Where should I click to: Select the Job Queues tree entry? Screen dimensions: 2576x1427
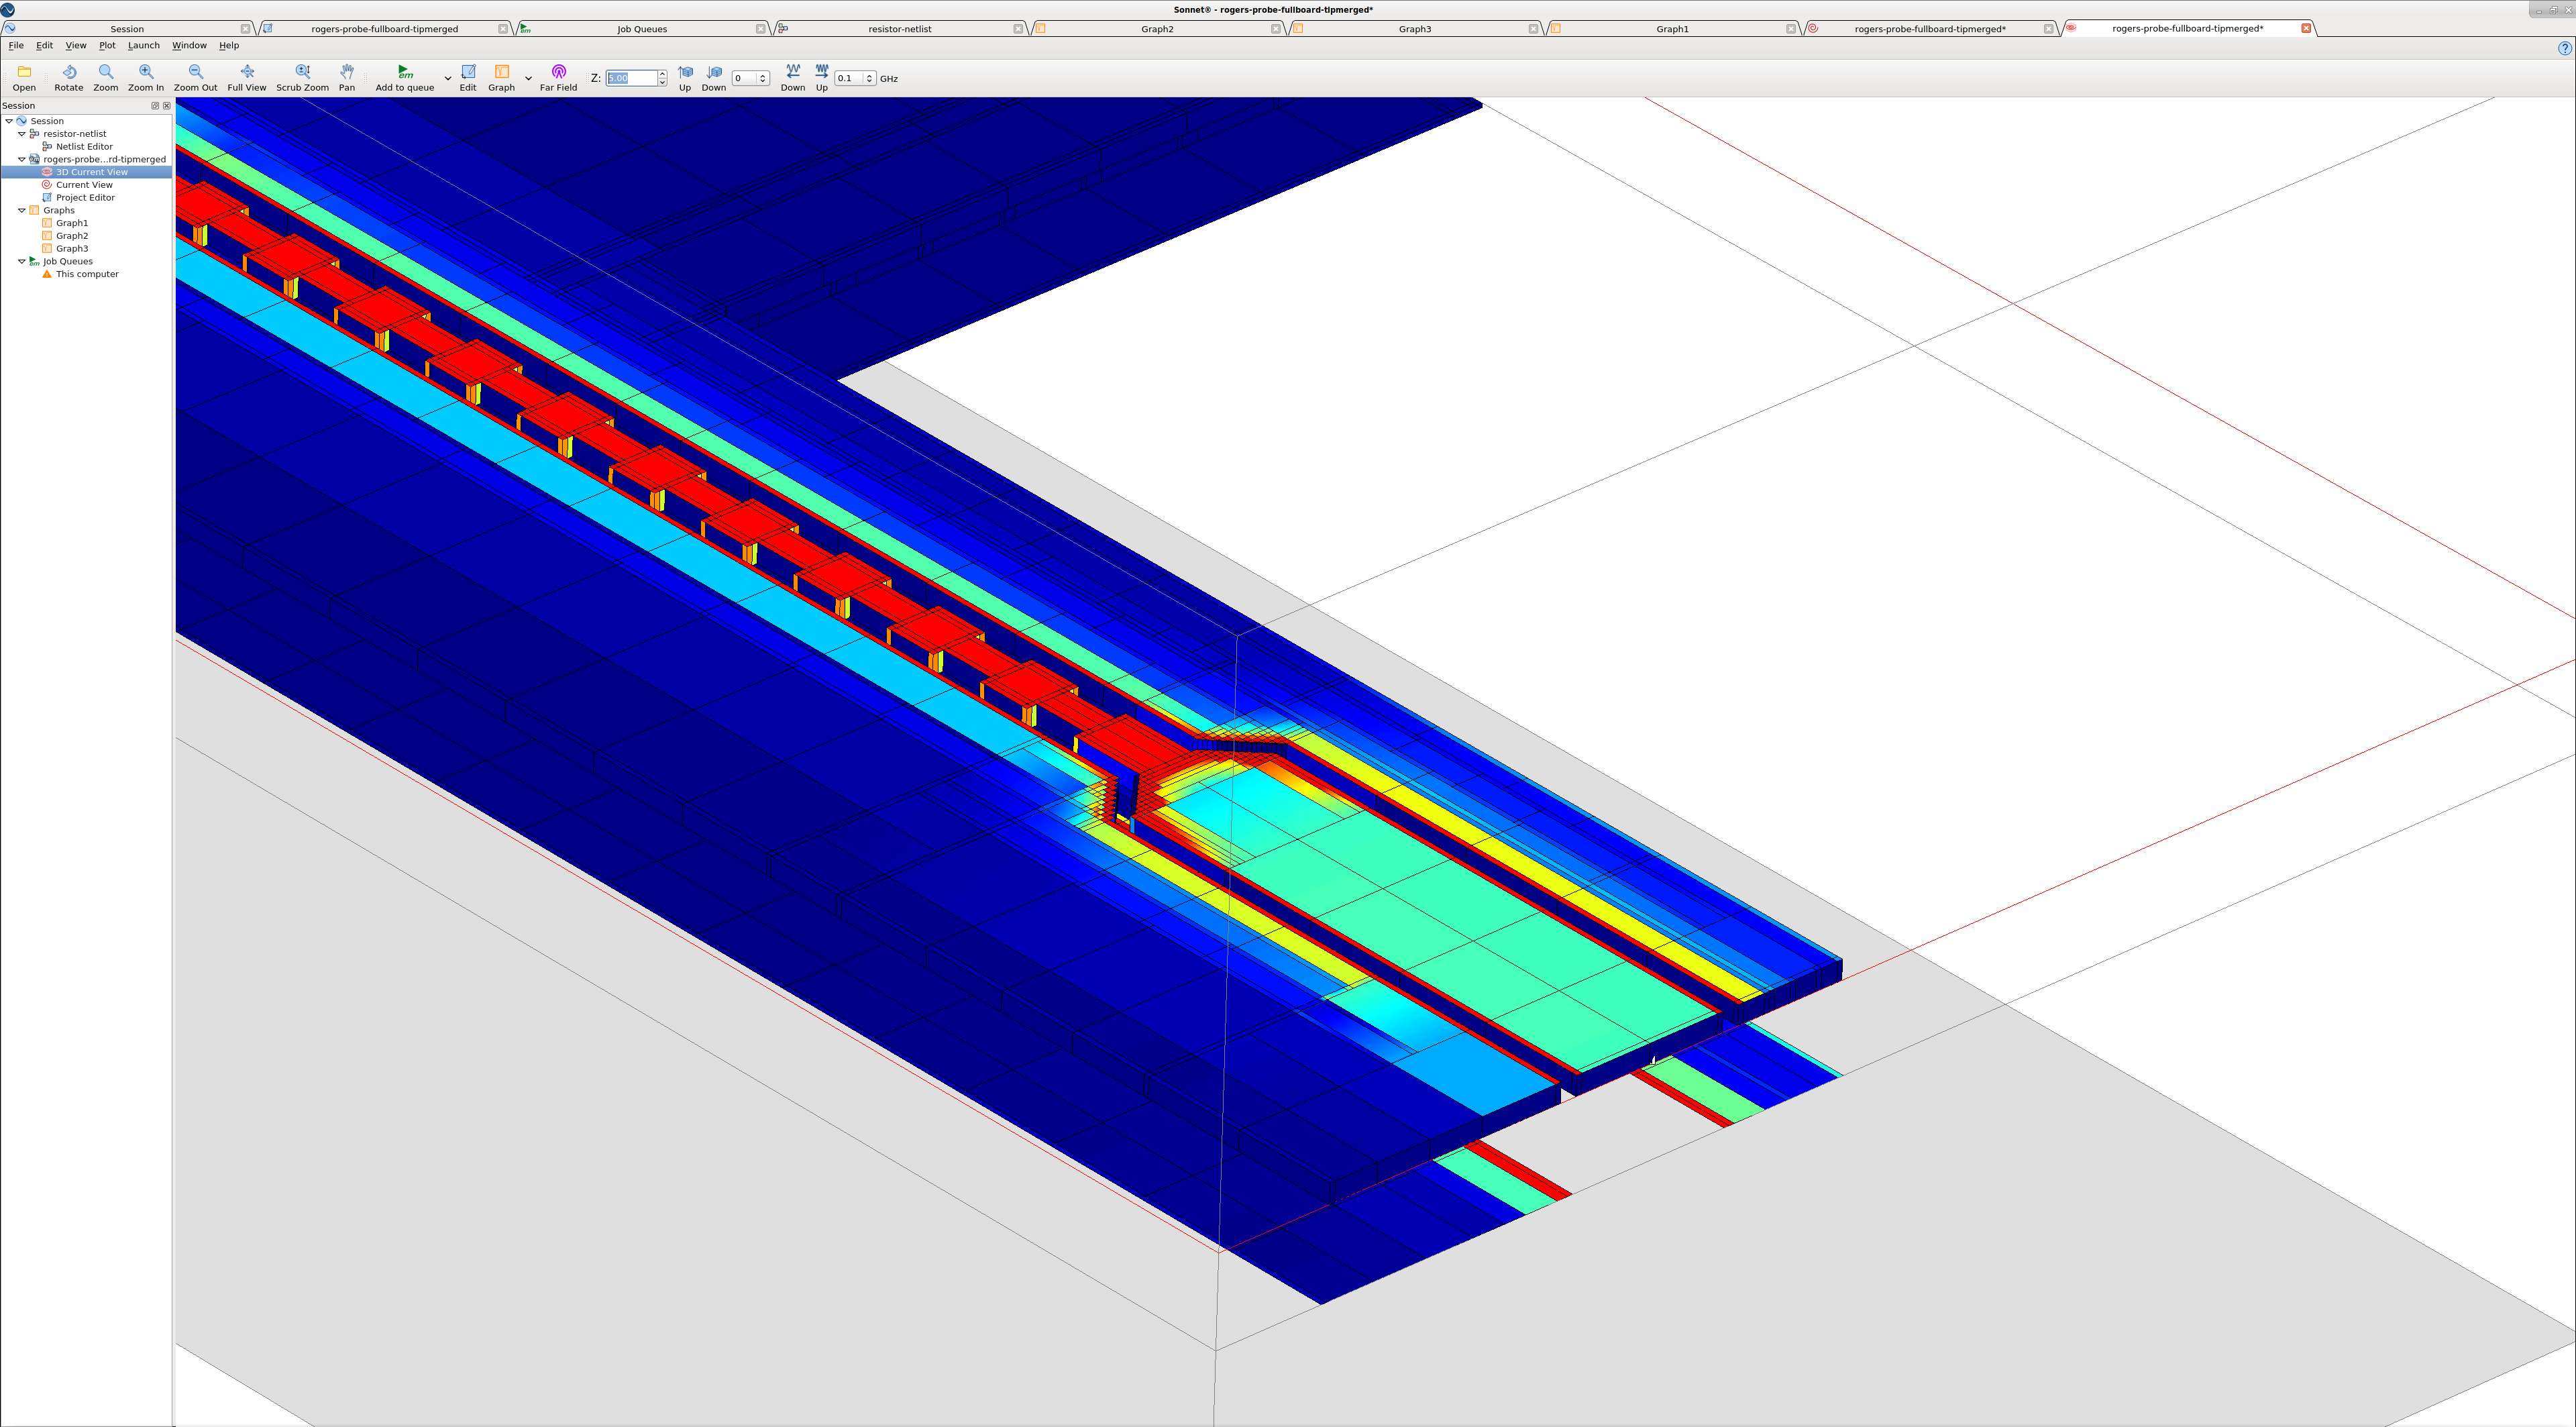pos(67,261)
